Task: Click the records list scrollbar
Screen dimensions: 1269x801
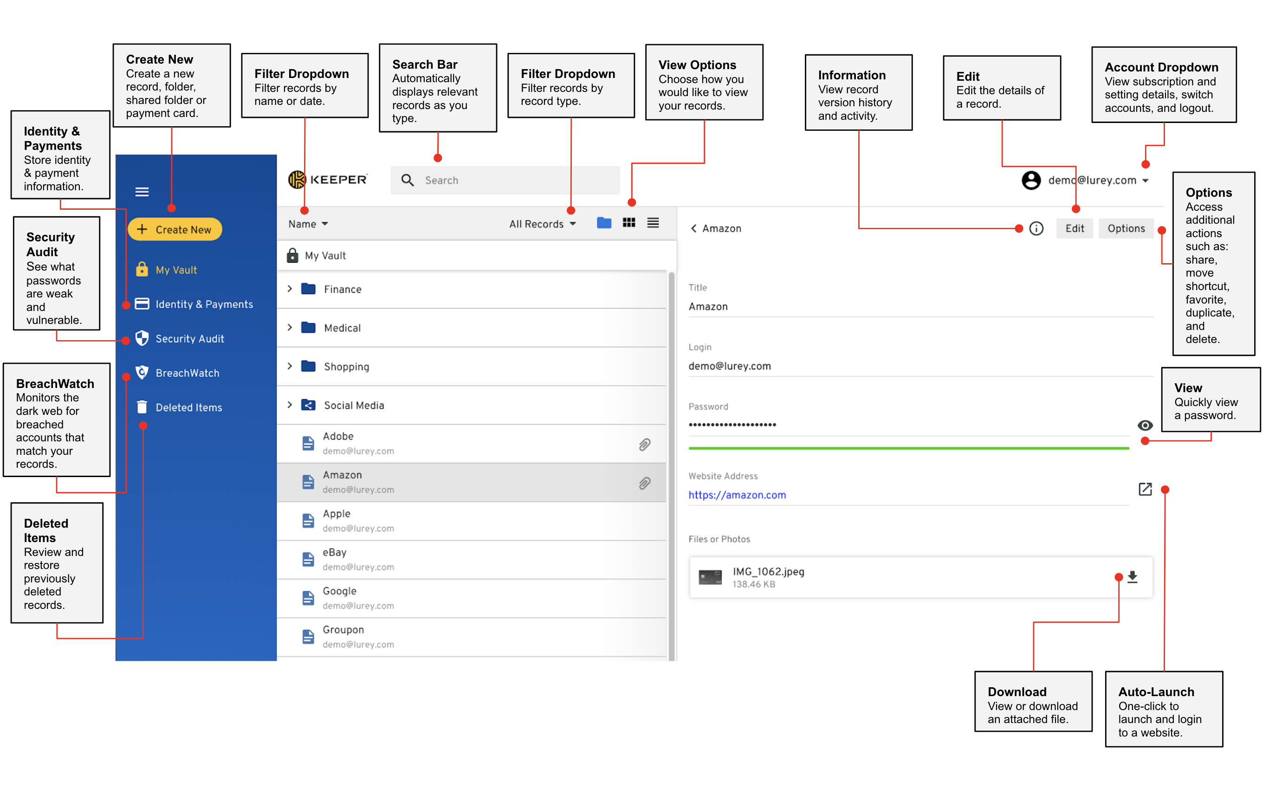Action: (x=671, y=466)
